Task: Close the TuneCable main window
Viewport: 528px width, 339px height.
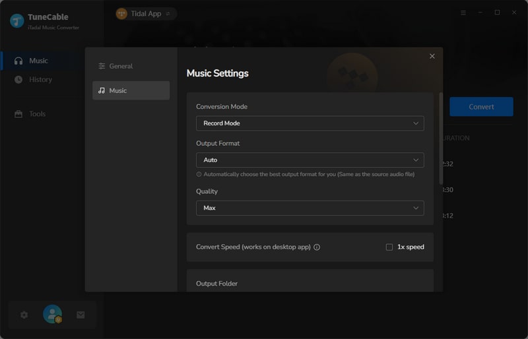Action: coord(514,13)
